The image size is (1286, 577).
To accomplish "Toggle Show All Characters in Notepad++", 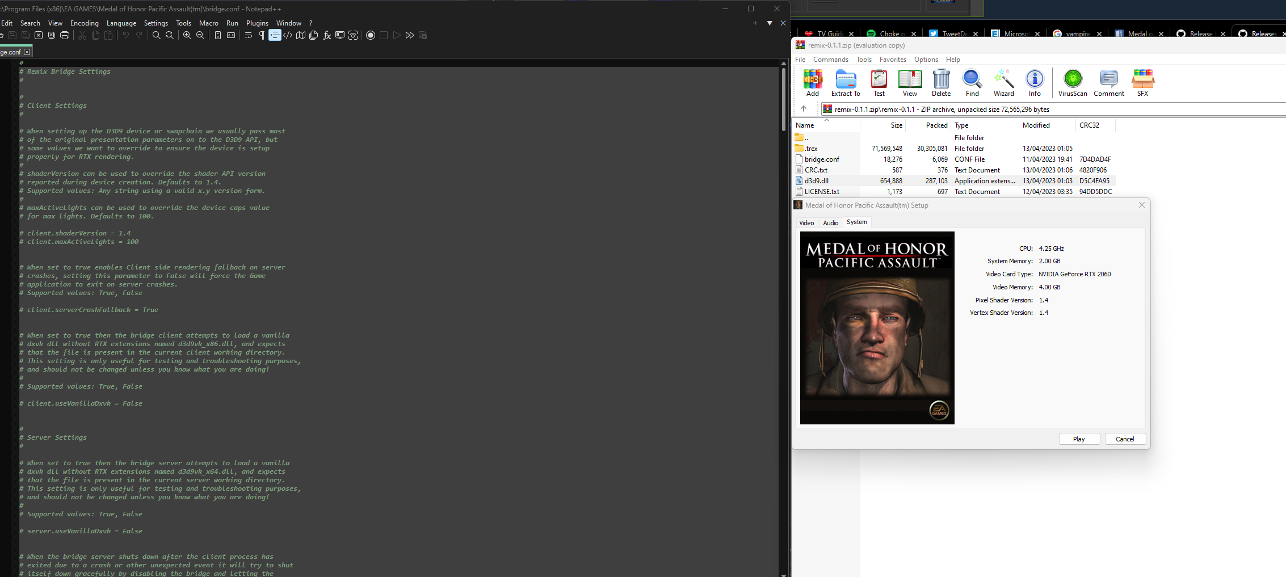I will (261, 35).
